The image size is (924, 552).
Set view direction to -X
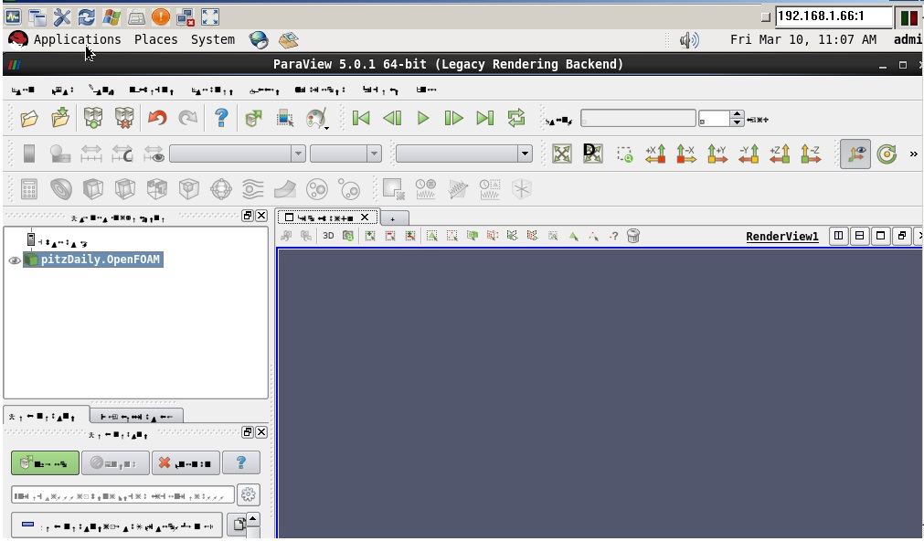686,154
